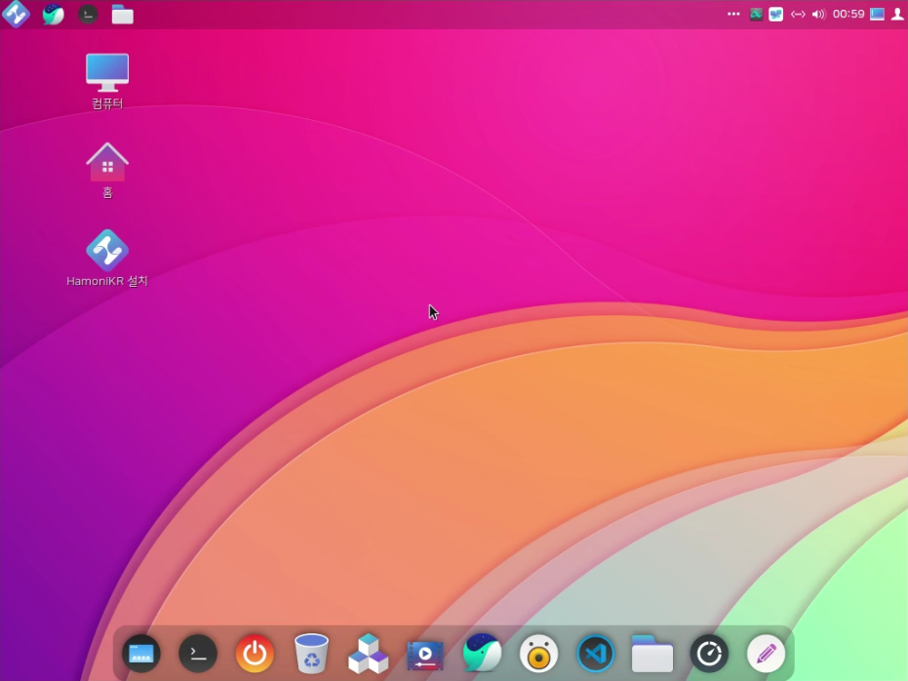
Task: Open the volume control in the tray
Action: (x=818, y=15)
